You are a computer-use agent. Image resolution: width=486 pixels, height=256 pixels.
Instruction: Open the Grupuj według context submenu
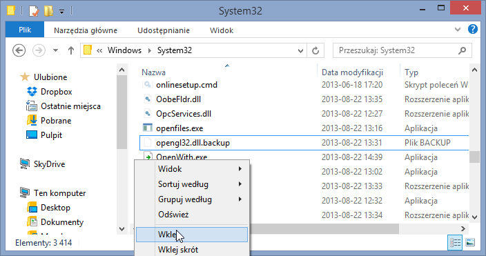pyautogui.click(x=192, y=199)
